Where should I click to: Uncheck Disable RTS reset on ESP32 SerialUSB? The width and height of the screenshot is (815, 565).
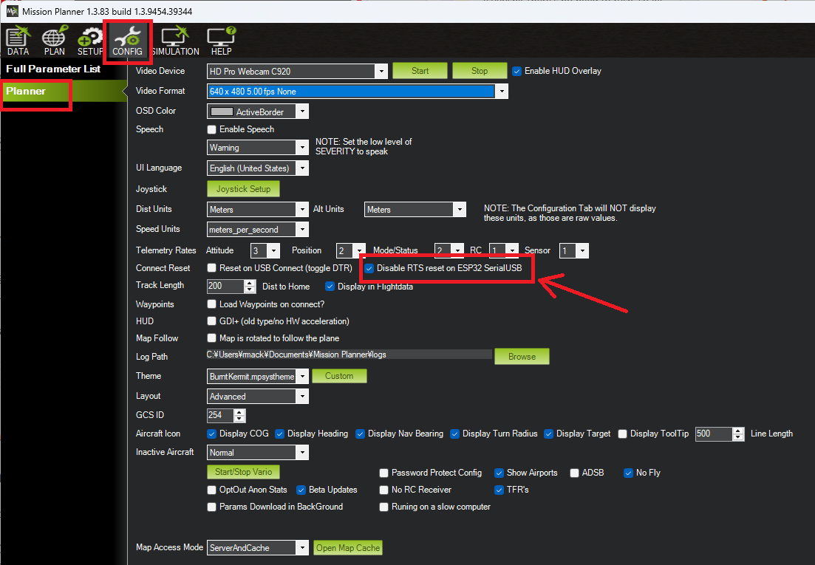pos(370,268)
